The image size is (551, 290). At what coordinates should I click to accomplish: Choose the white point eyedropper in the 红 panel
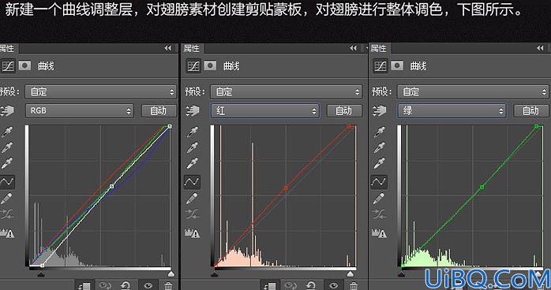tap(192, 163)
